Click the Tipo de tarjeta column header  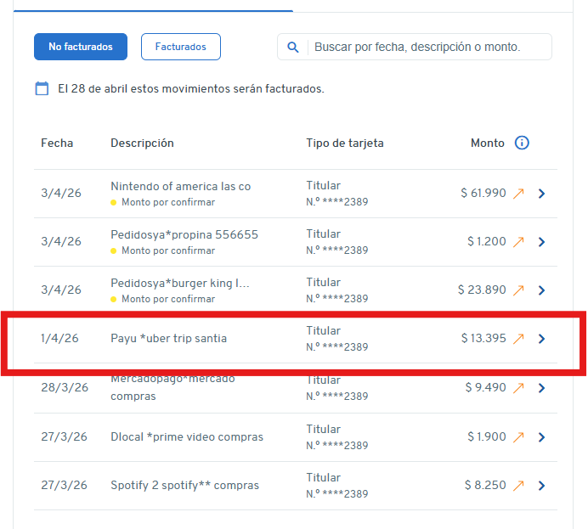pyautogui.click(x=345, y=144)
